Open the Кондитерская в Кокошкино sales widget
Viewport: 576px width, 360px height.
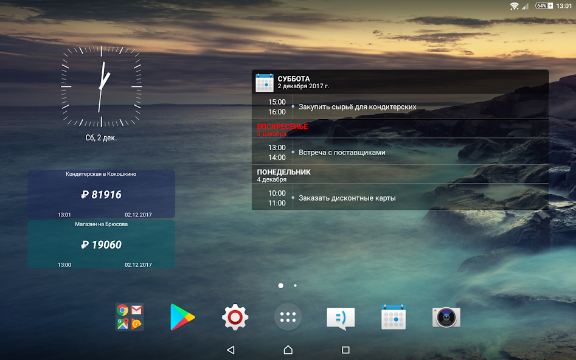[x=101, y=194]
